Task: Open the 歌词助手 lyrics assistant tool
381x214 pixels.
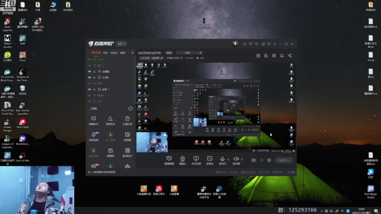Action: [127, 153]
